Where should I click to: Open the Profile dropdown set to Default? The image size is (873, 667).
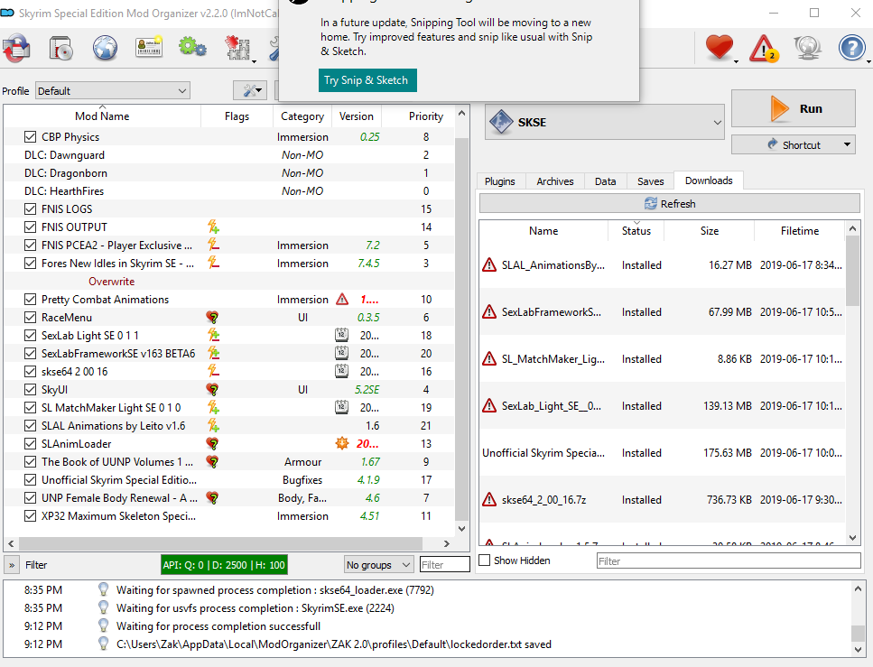[113, 91]
